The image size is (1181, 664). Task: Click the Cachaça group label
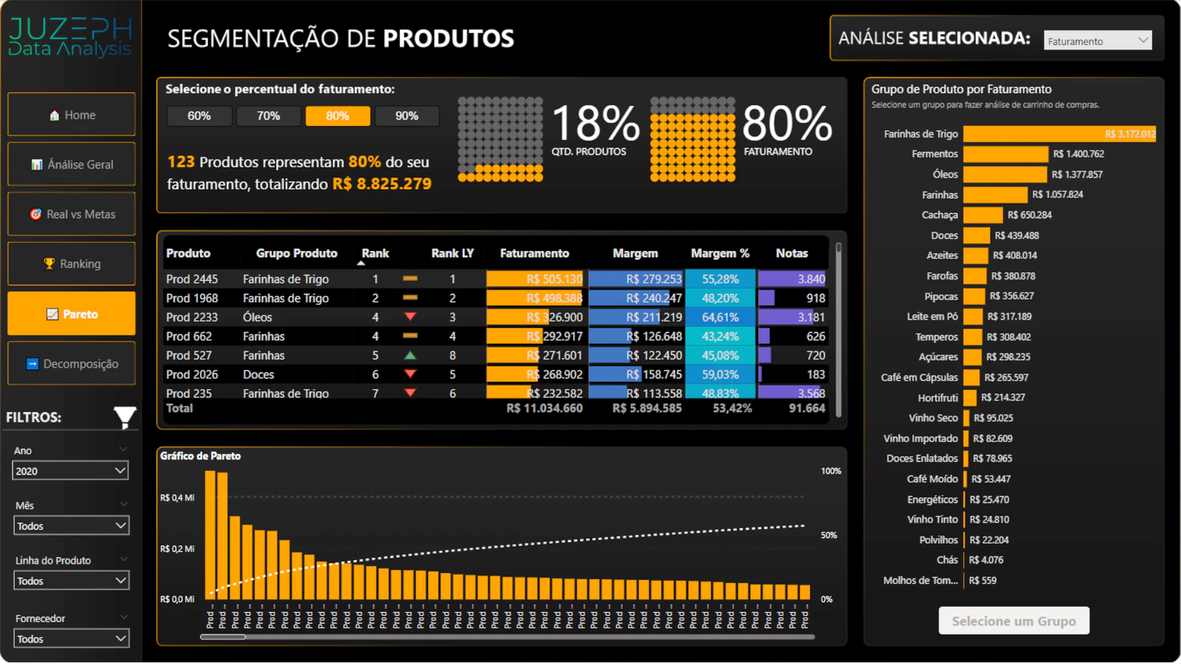940,215
